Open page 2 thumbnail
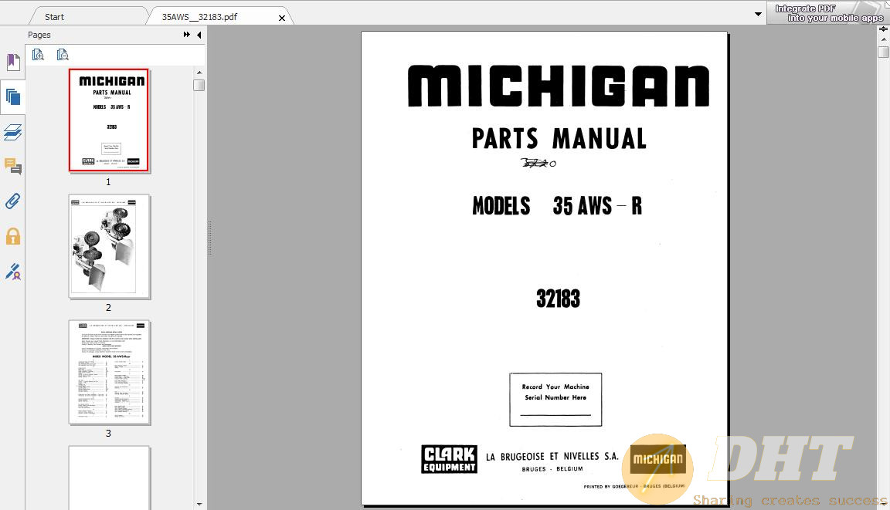 [109, 246]
